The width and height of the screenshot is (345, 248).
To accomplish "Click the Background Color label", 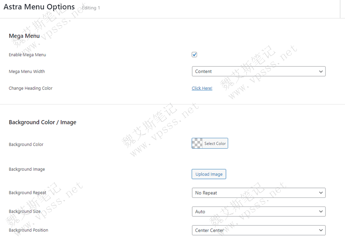I will click(26, 144).
